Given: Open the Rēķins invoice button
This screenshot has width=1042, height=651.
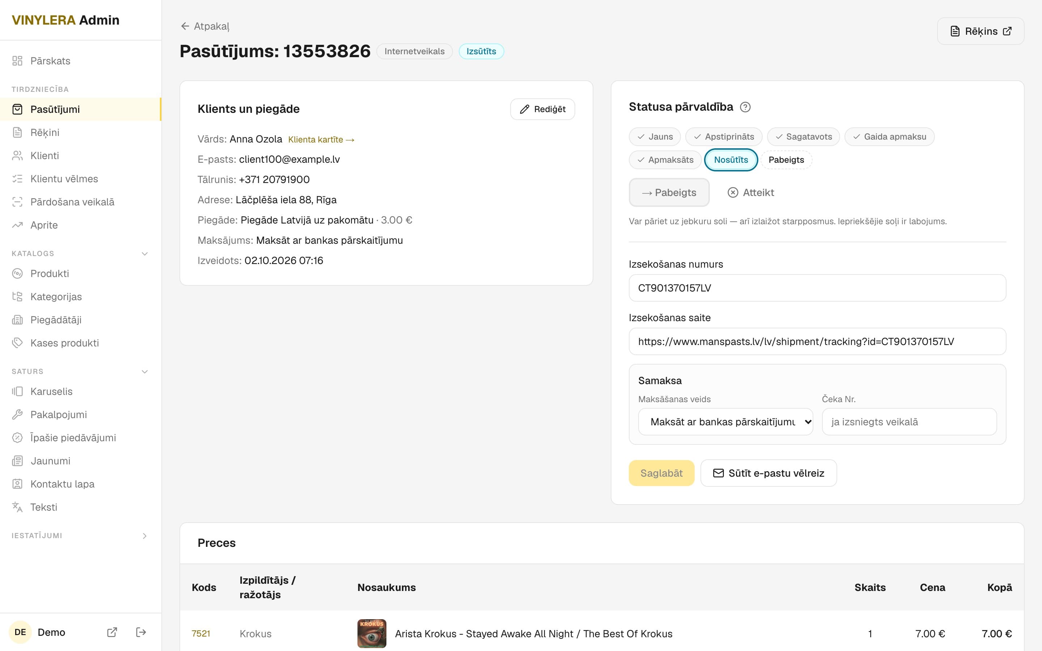Looking at the screenshot, I should click(981, 31).
